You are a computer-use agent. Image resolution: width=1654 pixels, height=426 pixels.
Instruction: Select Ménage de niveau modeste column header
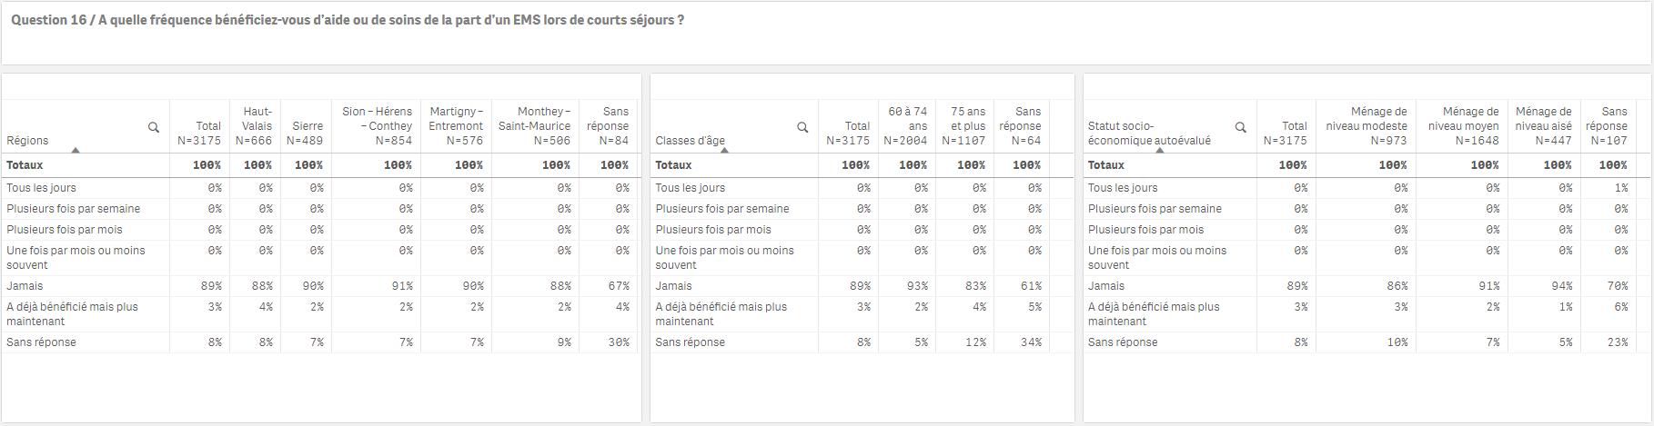(1366, 126)
